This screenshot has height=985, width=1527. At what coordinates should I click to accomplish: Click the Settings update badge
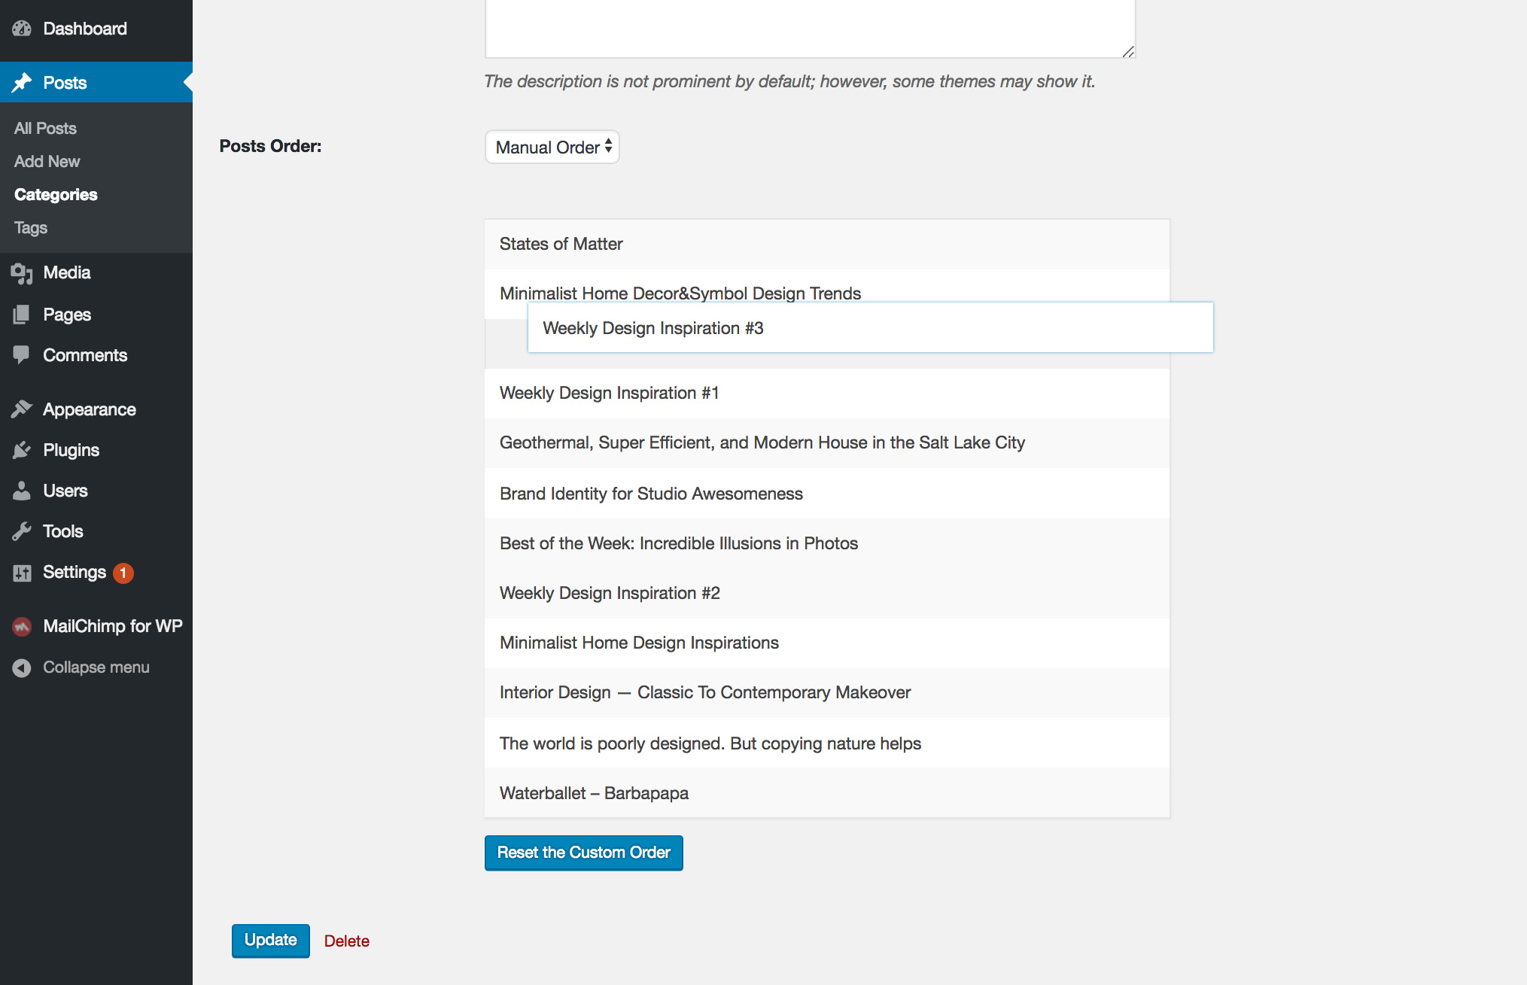point(123,573)
